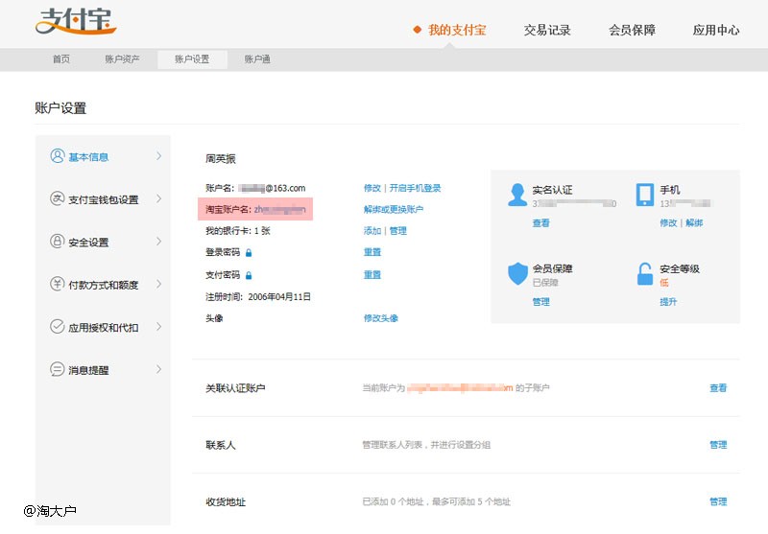The height and width of the screenshot is (534, 768).
Task: Open 交易记录 in top navigation
Action: [x=547, y=31]
